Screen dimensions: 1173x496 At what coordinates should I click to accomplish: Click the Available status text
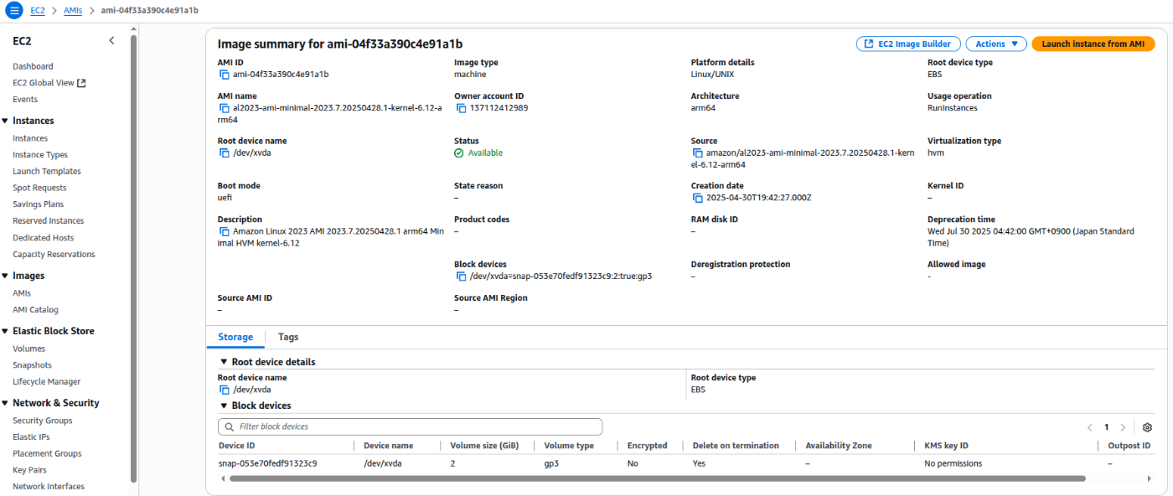pyautogui.click(x=485, y=153)
